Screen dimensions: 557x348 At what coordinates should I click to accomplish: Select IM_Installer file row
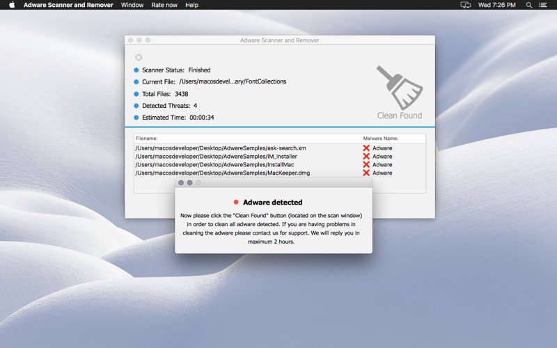click(280, 156)
